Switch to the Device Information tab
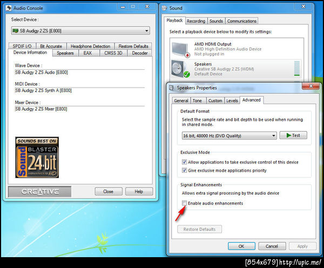Screen dimensions: 324x268 coord(30,53)
